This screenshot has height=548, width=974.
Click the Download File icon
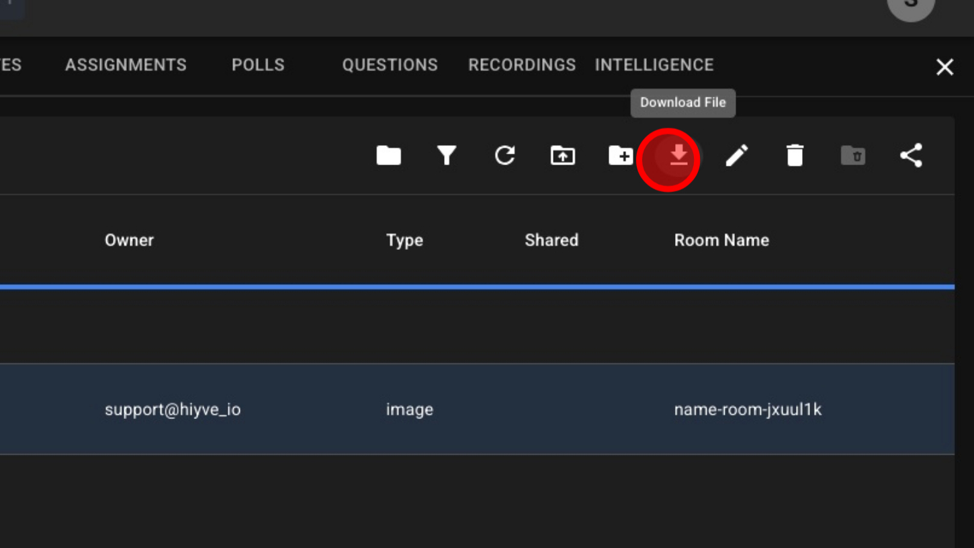coord(678,156)
